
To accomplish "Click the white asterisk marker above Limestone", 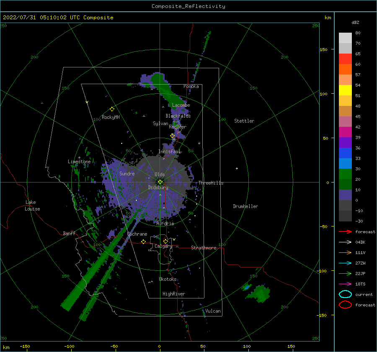I will point(79,158).
